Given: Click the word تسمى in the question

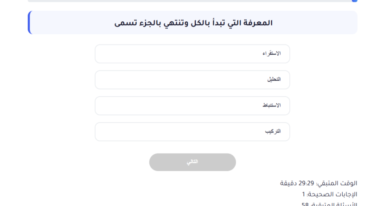Looking at the screenshot, I should 125,23.
